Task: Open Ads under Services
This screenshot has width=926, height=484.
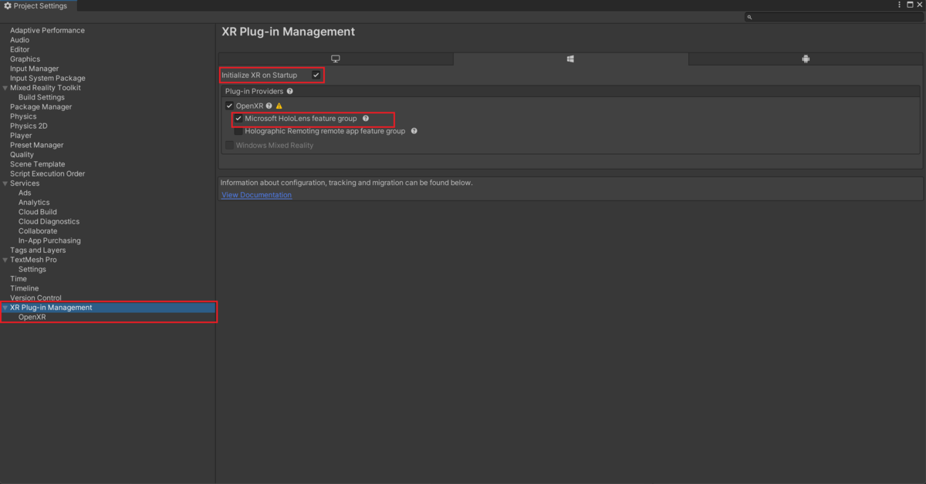Action: pos(25,193)
